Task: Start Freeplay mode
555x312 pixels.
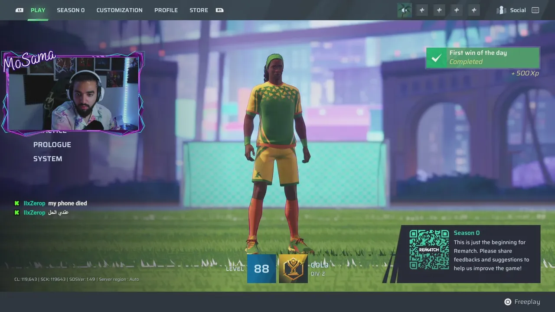Action: pyautogui.click(x=527, y=302)
